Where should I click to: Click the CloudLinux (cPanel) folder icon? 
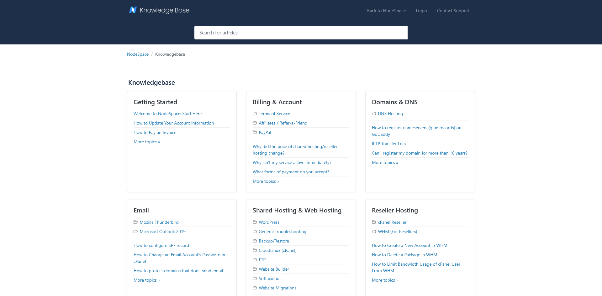[x=255, y=250]
